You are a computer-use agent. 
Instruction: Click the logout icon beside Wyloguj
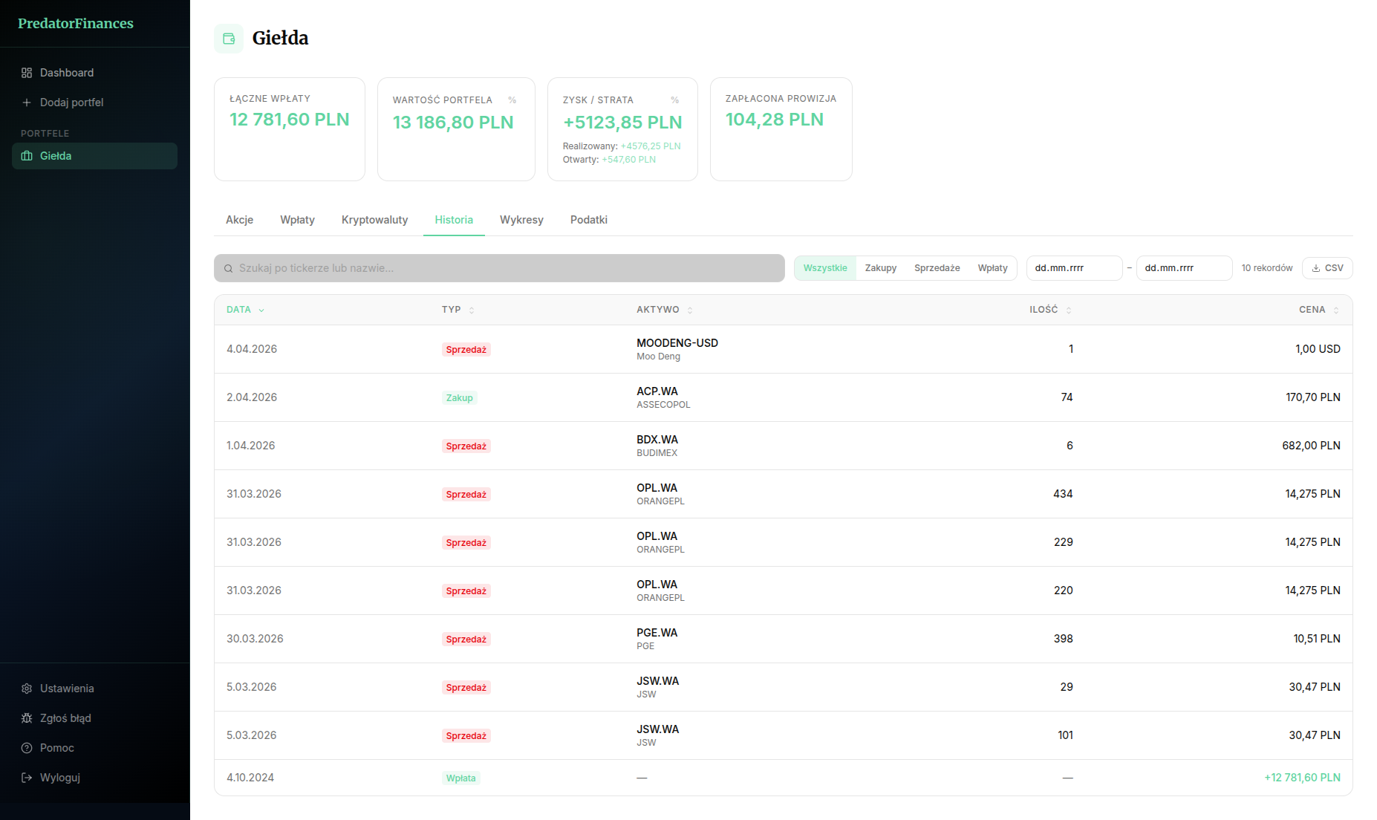coord(25,778)
